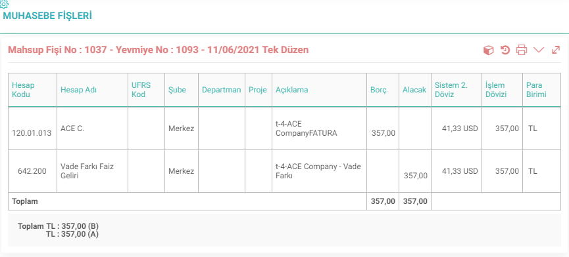Open the history clock icon
Image resolution: width=569 pixels, height=257 pixels.
click(x=505, y=50)
